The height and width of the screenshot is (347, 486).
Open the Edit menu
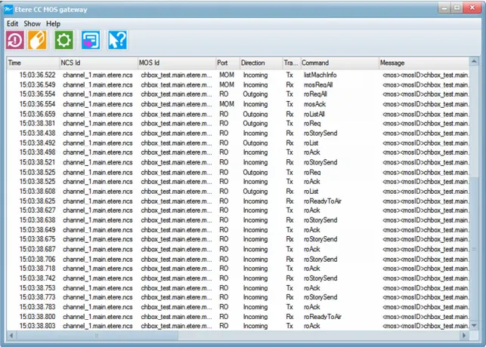tap(13, 23)
